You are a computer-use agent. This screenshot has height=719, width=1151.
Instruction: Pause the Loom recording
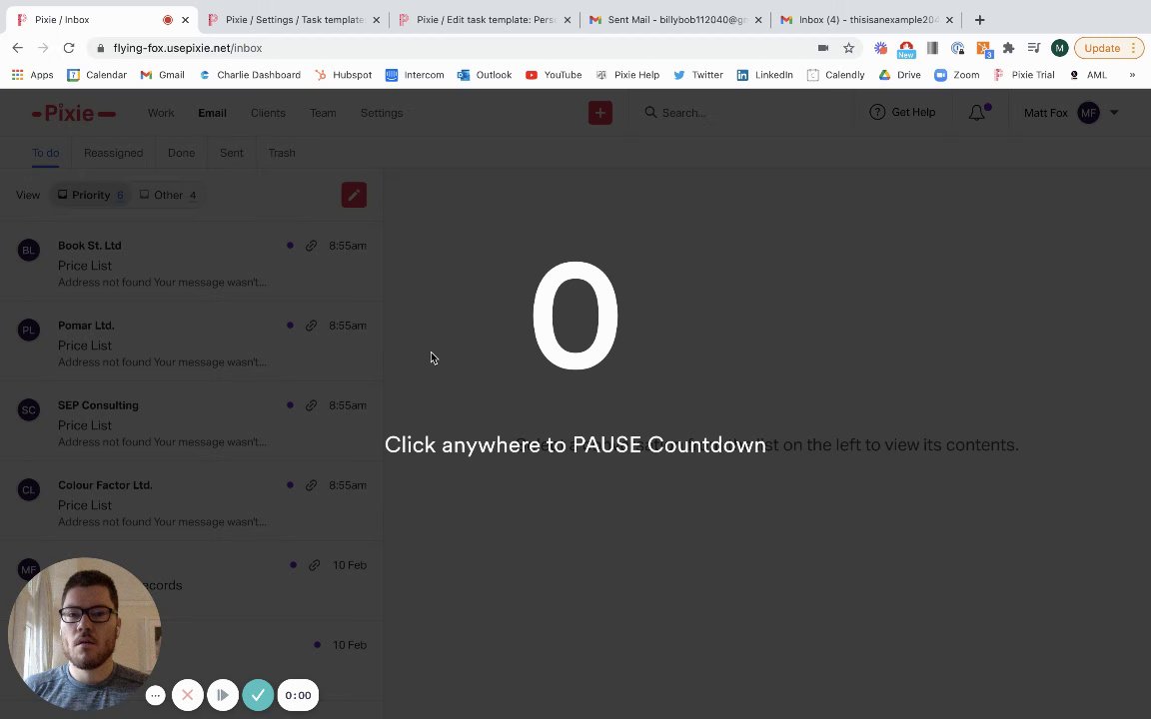click(223, 695)
